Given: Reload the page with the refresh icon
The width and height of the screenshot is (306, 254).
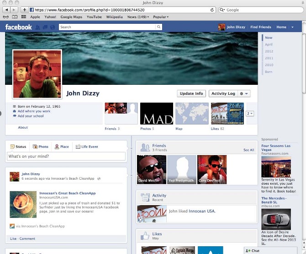Looking at the screenshot, I should coord(212,10).
